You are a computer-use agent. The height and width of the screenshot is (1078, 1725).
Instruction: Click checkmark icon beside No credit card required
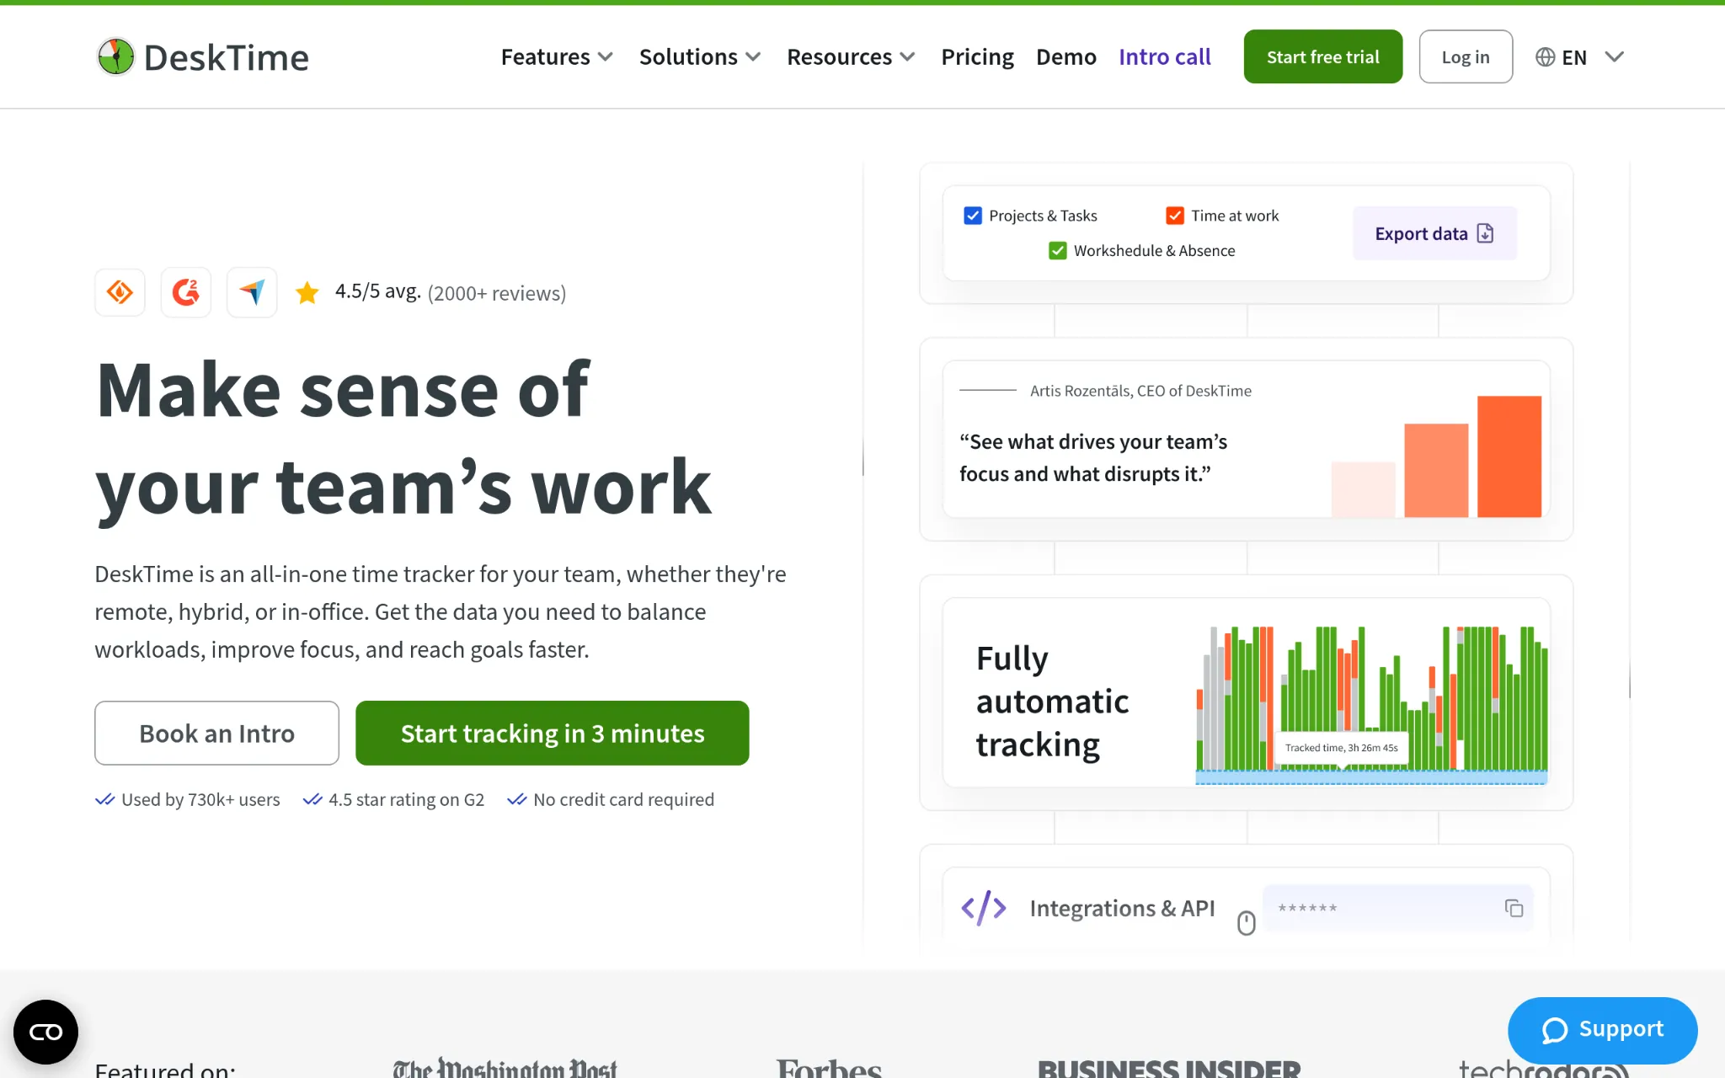click(517, 799)
